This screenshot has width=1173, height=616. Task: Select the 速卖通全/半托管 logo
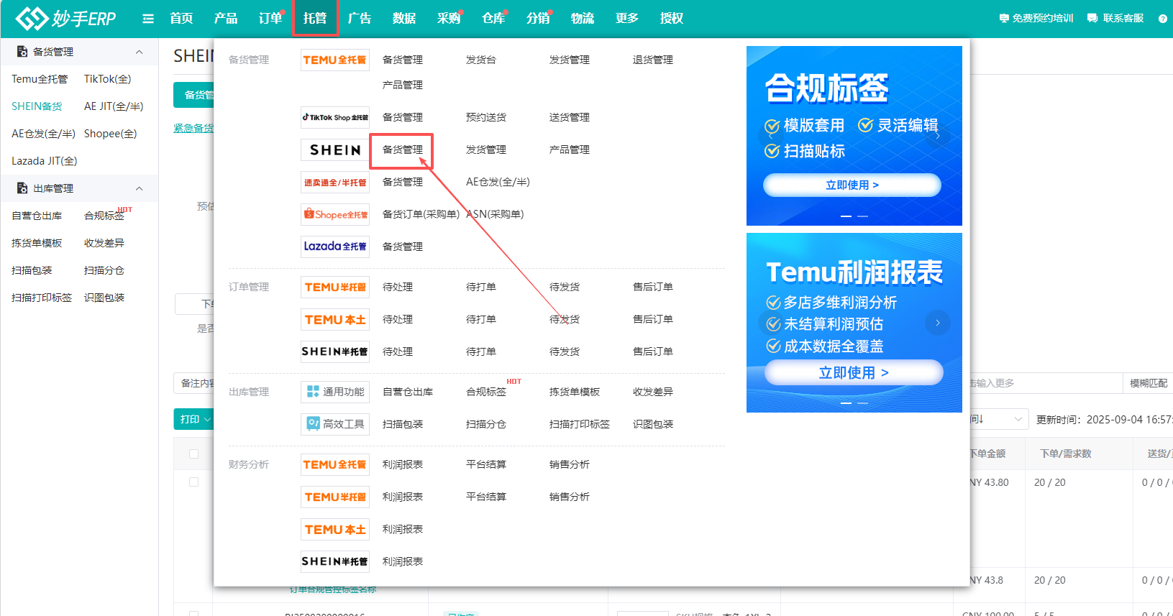pos(335,182)
